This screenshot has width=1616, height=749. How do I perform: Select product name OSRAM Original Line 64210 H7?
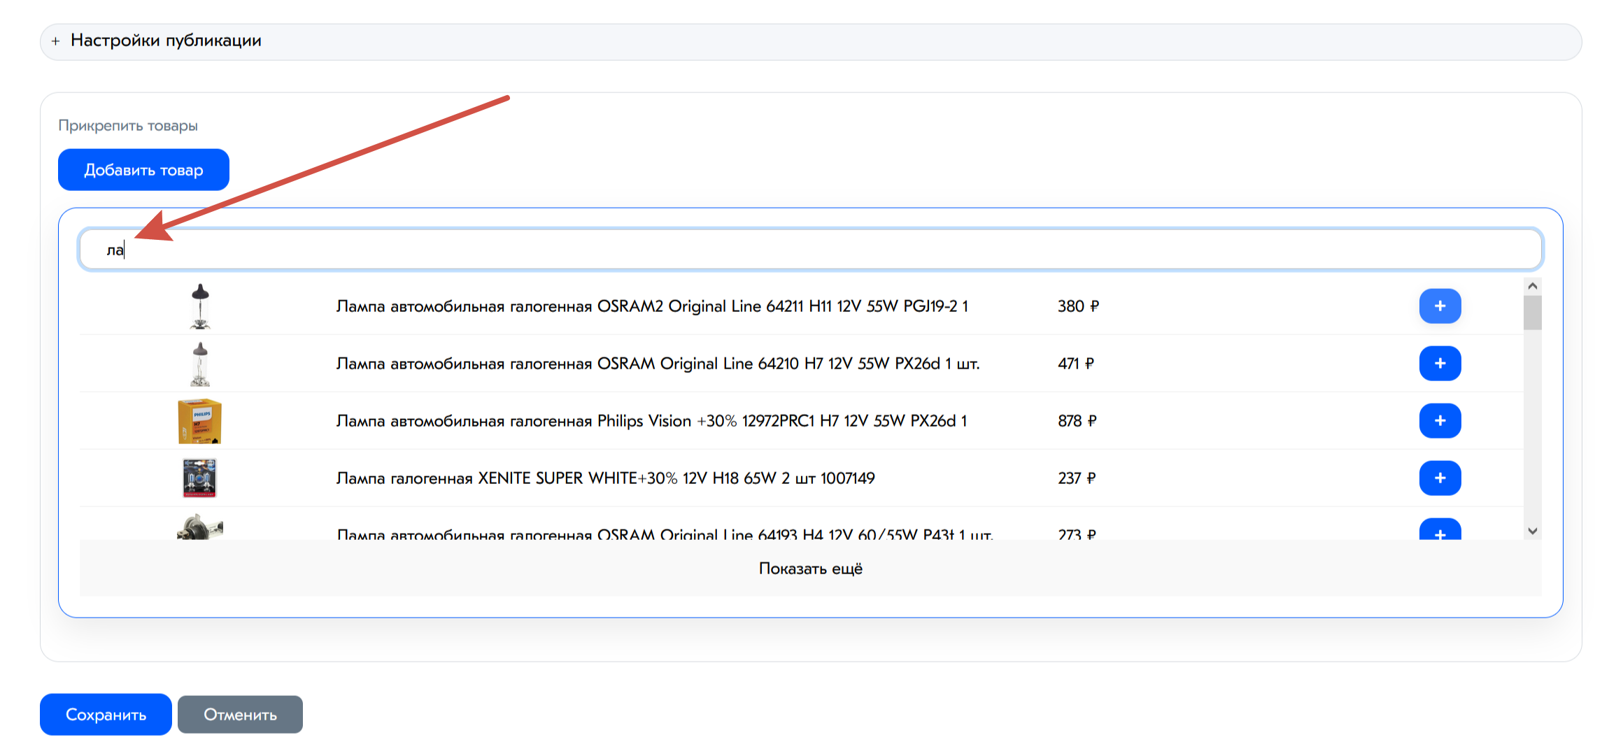click(658, 364)
